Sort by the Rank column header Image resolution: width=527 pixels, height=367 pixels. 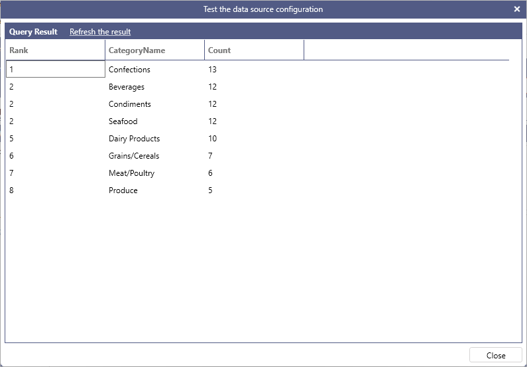click(56, 50)
